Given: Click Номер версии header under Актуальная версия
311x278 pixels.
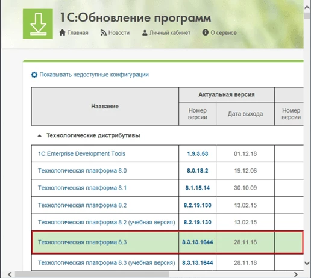Looking at the screenshot, I should click(198, 114).
